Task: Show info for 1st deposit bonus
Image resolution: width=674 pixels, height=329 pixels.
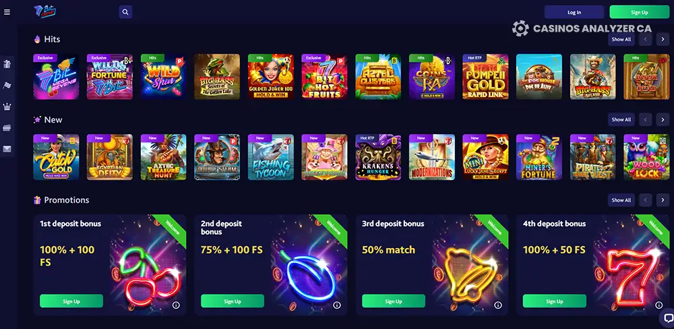Action: (x=176, y=305)
